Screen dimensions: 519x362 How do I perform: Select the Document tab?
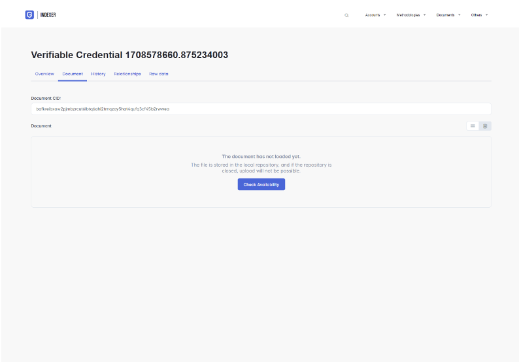pyautogui.click(x=73, y=74)
